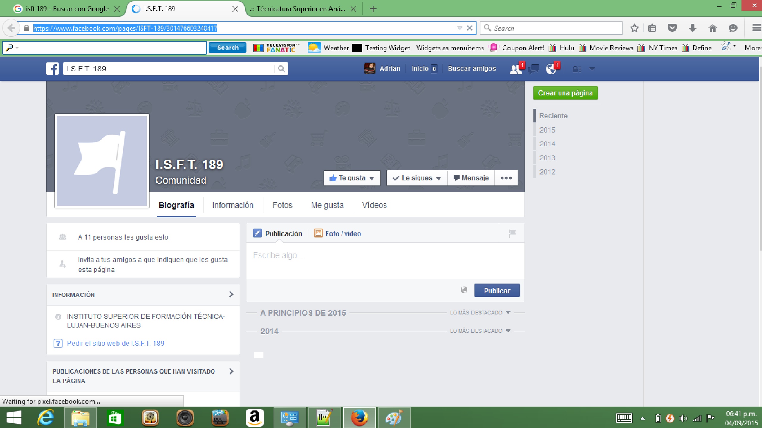Select the Biografía tab
Viewport: 762px width, 428px height.
(x=176, y=205)
